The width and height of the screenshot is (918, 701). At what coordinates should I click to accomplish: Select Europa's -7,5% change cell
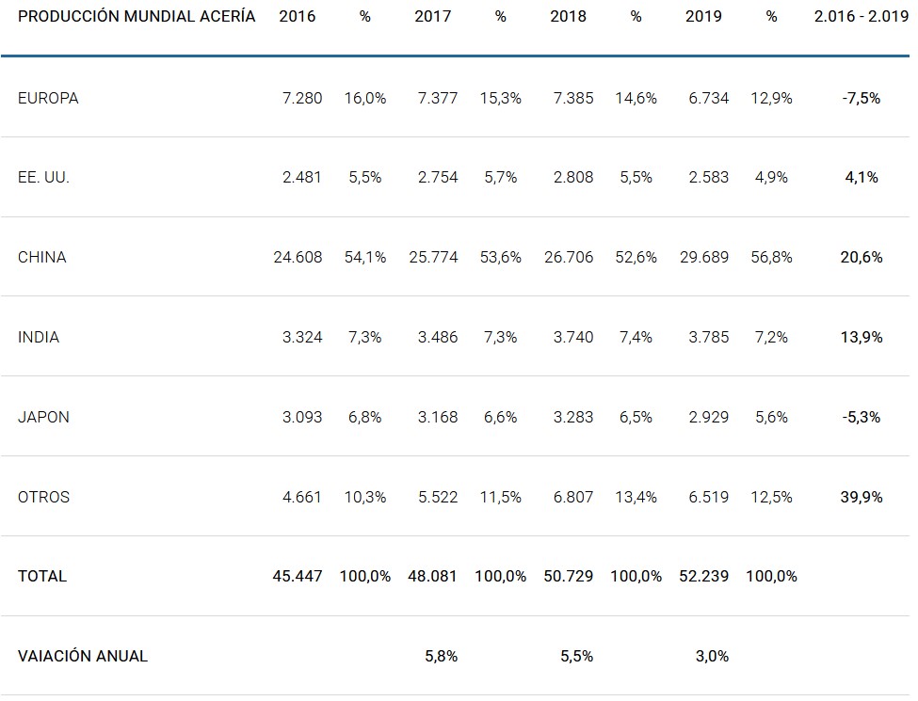[x=862, y=98]
